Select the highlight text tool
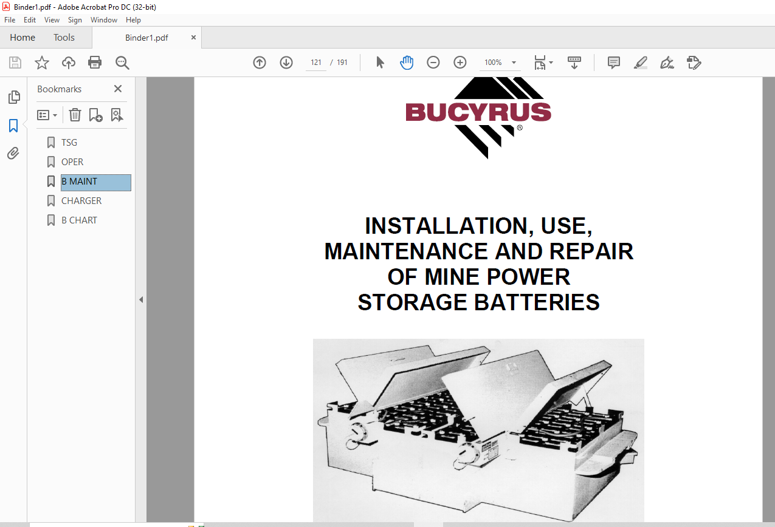The width and height of the screenshot is (775, 527). (640, 63)
